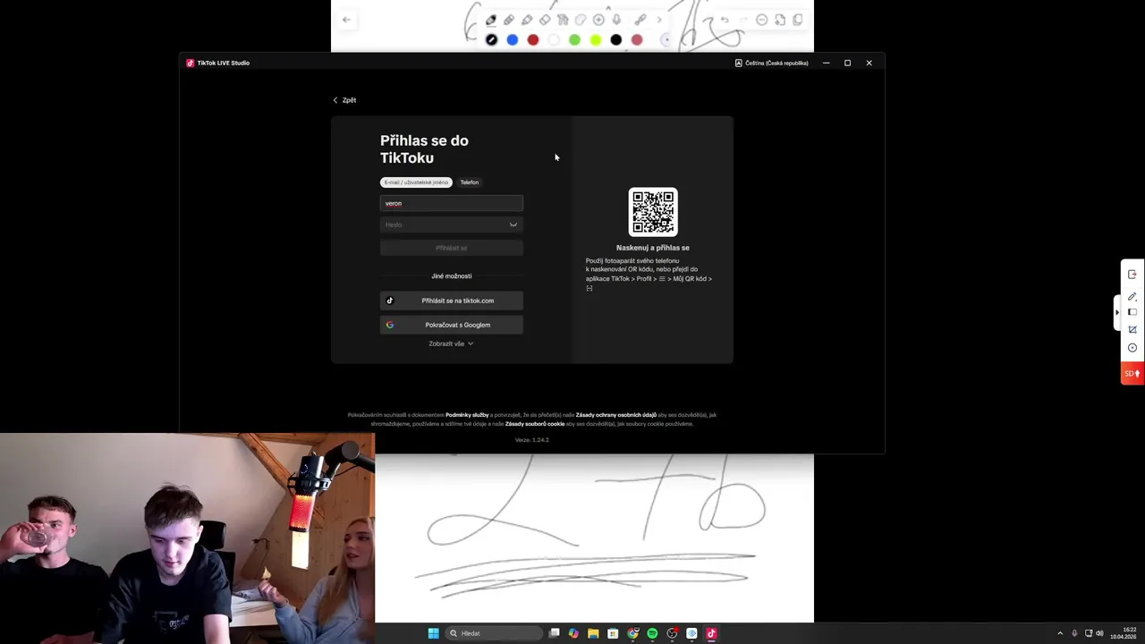Viewport: 1145px width, 644px height.
Task: Open the taskbar clock and date
Action: coord(1123,633)
